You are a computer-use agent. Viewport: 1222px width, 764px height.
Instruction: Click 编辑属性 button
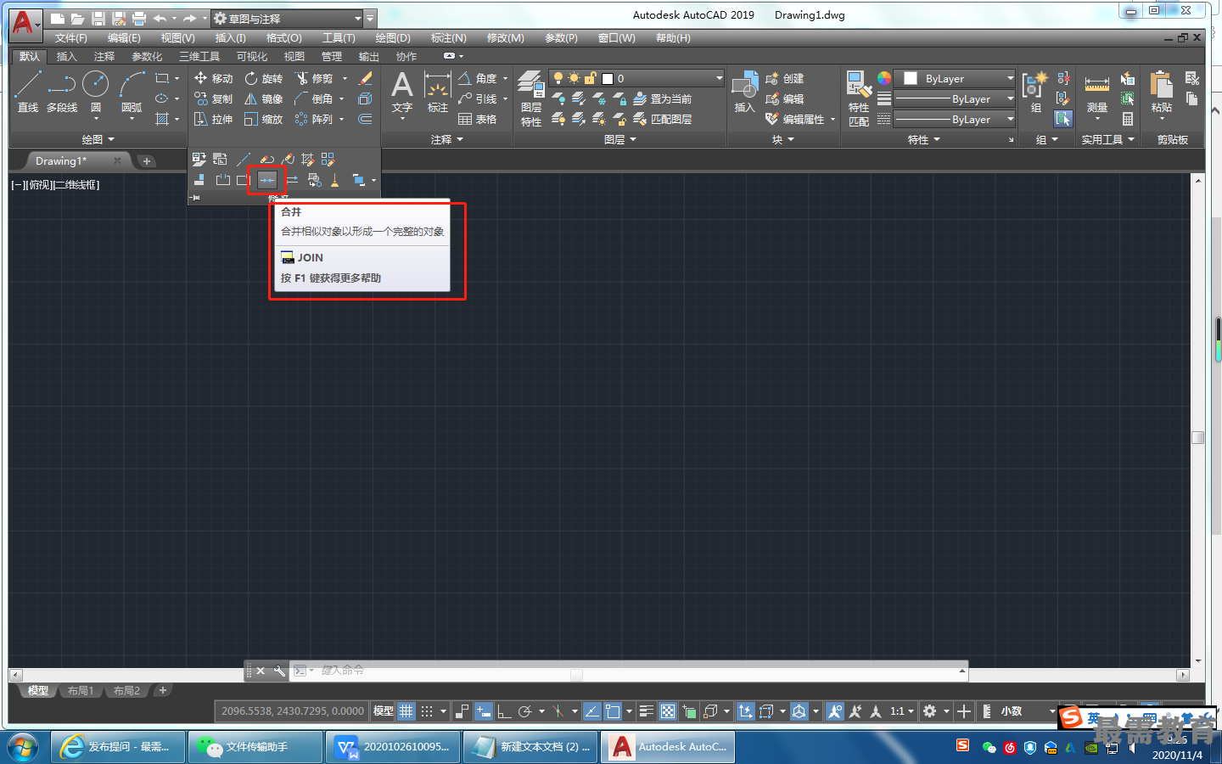tap(795, 119)
